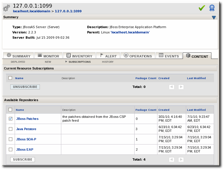Sort repositories by Package Count column
Viewport: 224px width, 170px height.
146,110
